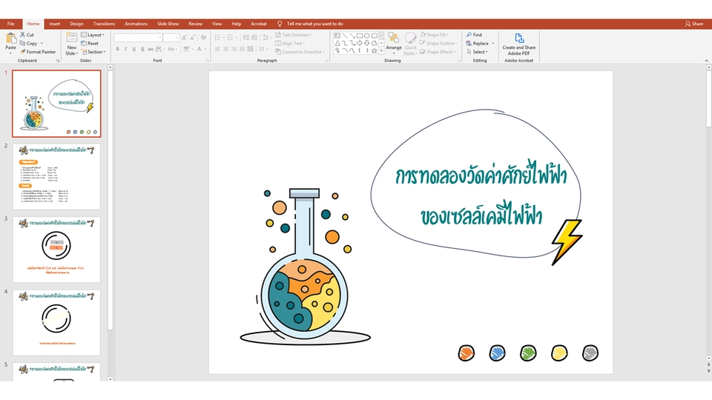Image resolution: width=712 pixels, height=400 pixels.
Task: Toggle text shadow
Action: click(142, 49)
